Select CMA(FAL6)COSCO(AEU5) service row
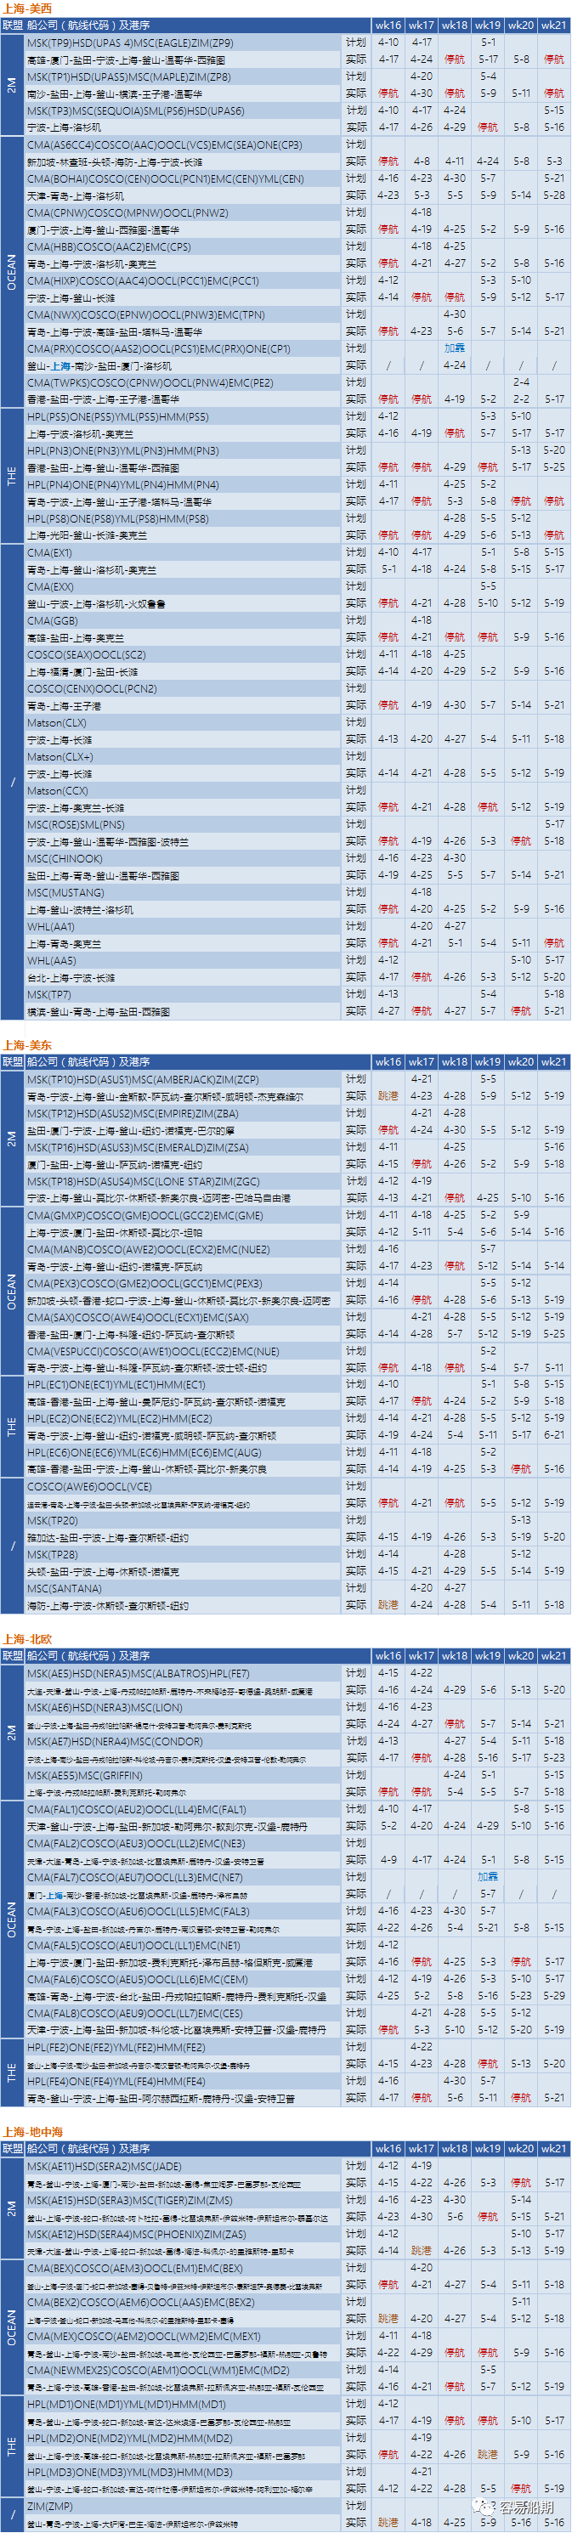The image size is (572, 2533). click(x=183, y=1978)
